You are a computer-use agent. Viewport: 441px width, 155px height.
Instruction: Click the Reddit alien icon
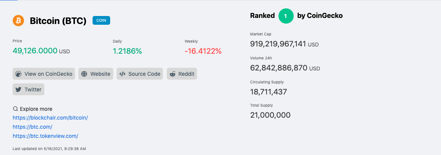tap(172, 74)
